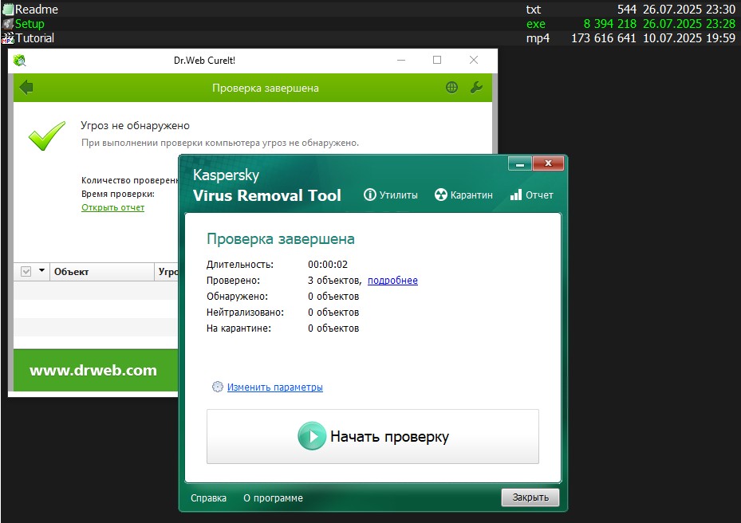
Task: Click the Readme size value 544
Action: [x=627, y=10]
